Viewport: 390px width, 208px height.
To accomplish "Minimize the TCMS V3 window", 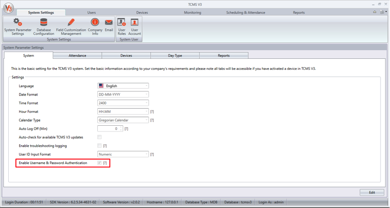I will coord(373,5).
